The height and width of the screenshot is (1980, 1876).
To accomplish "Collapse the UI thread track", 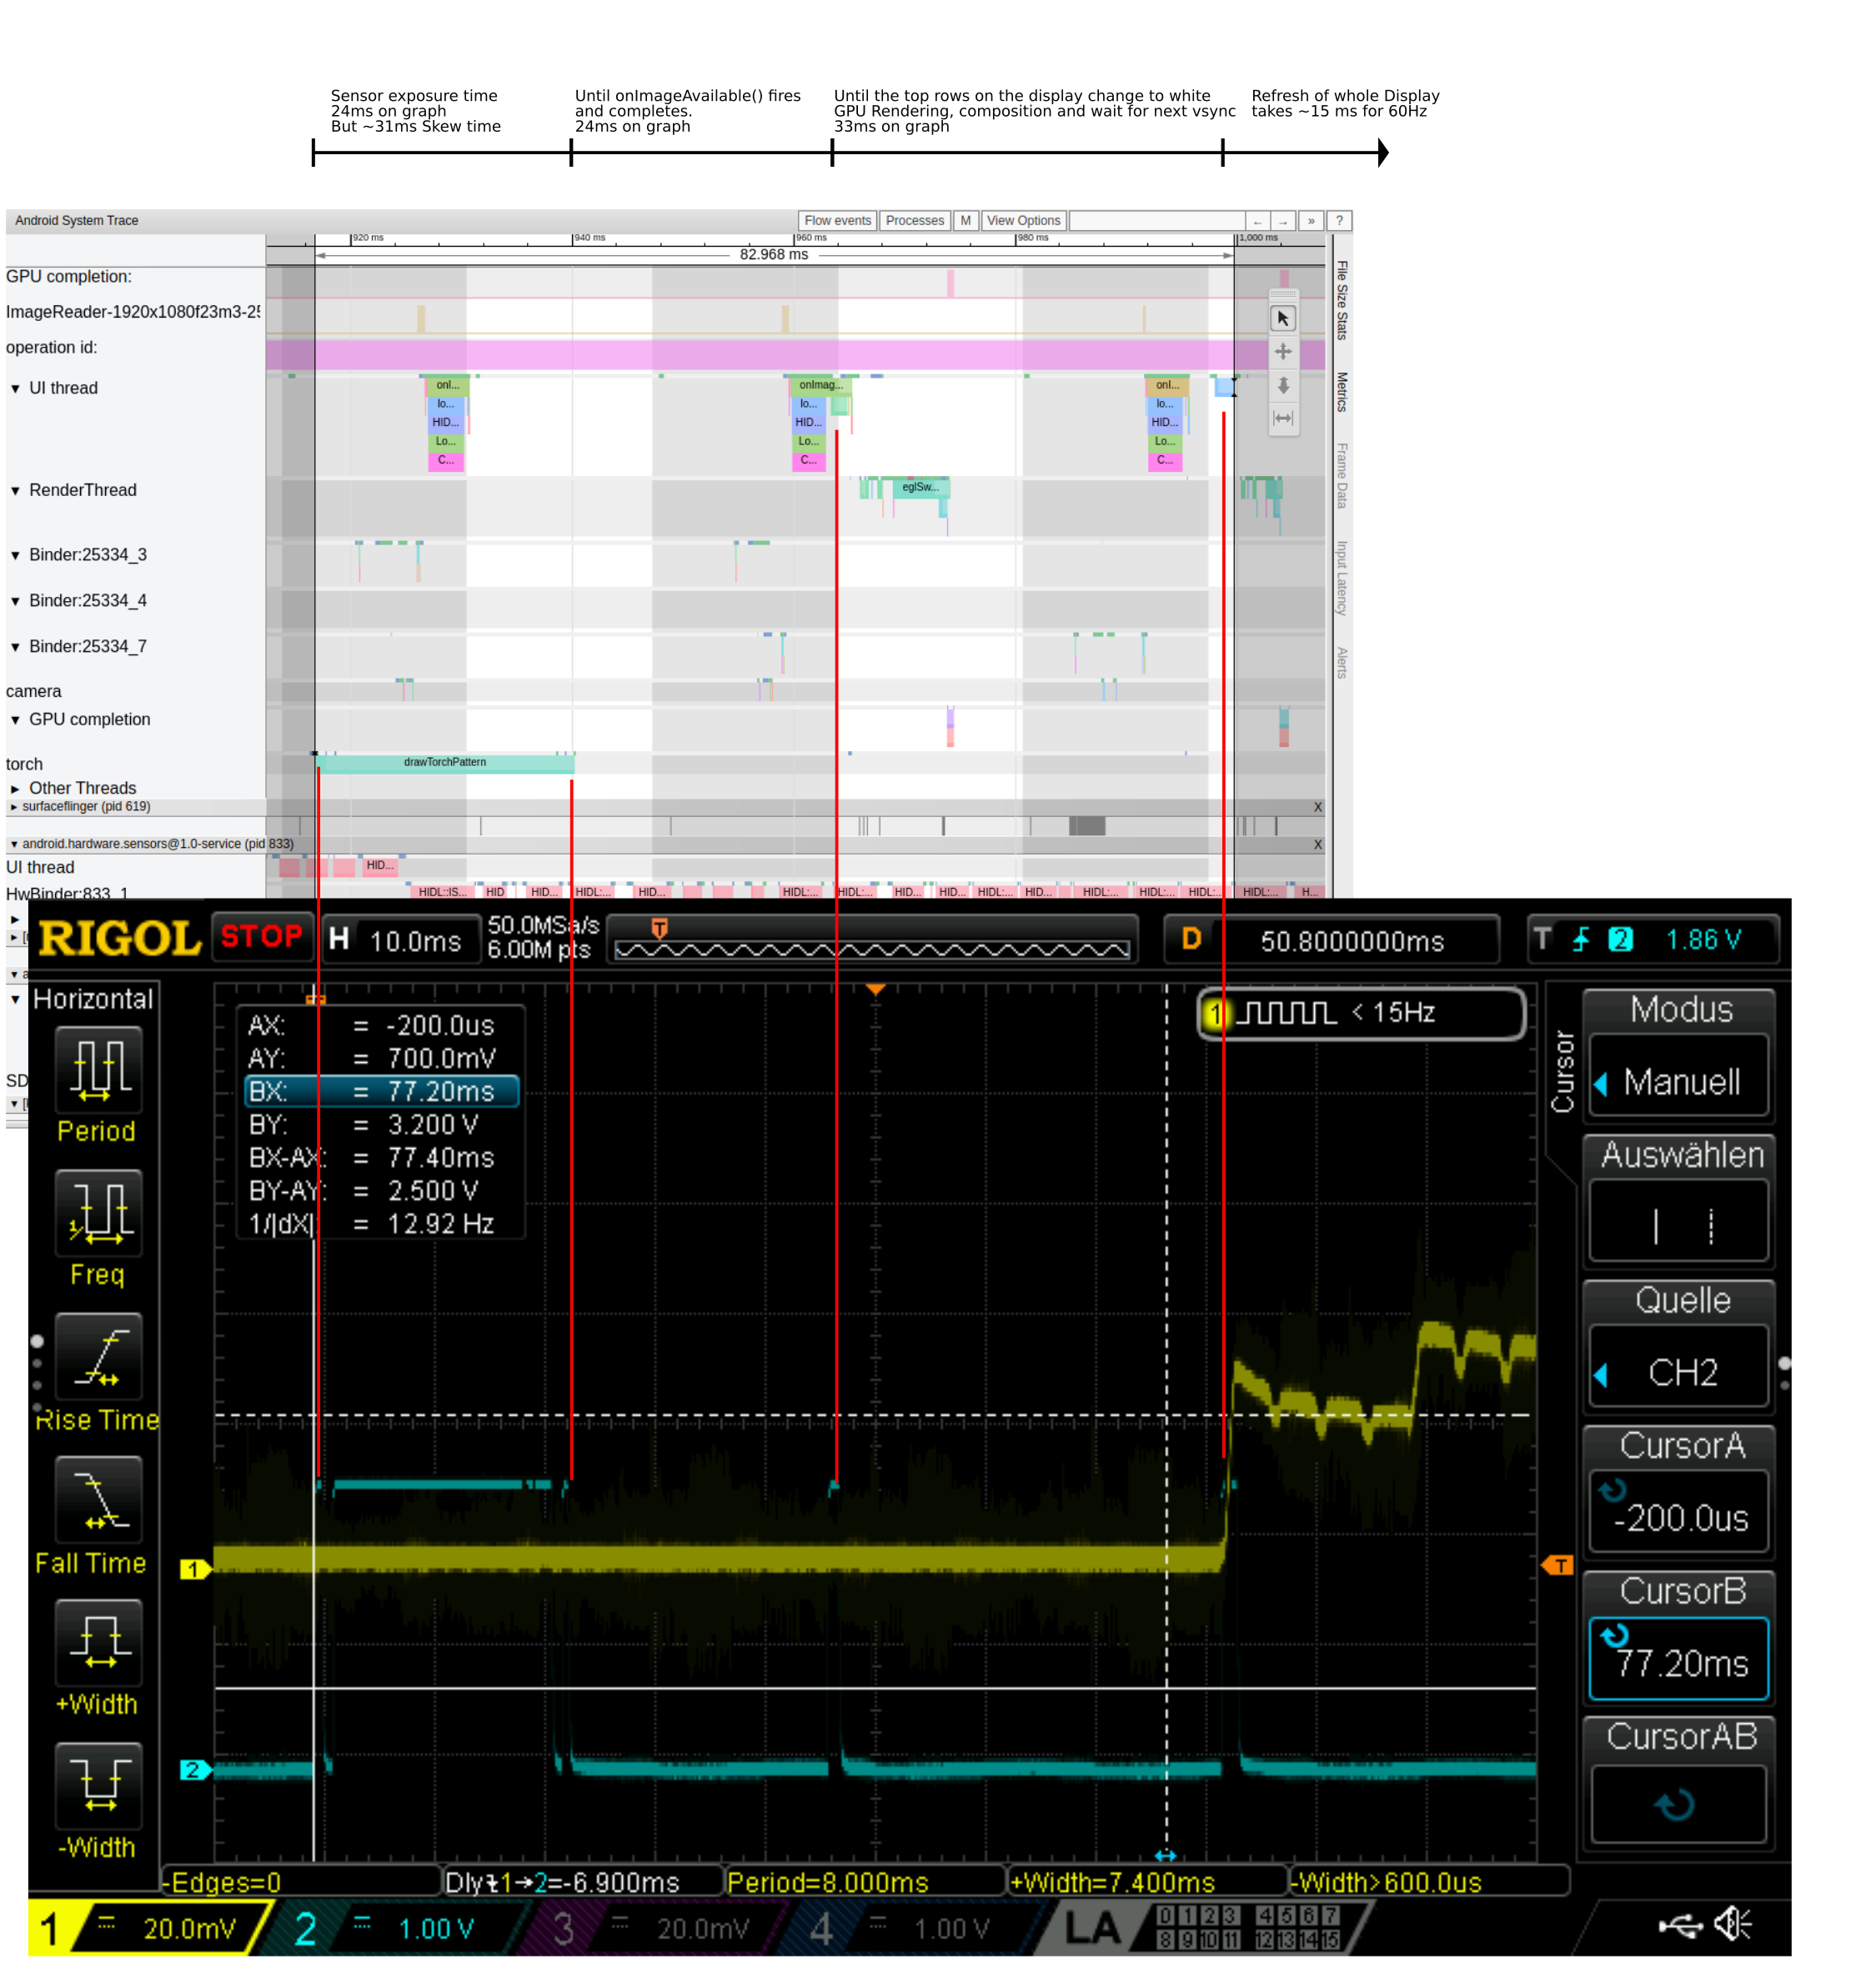I will point(15,389).
